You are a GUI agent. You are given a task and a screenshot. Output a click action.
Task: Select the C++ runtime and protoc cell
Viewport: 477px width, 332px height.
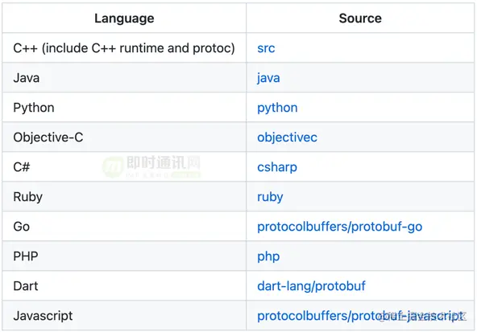[x=124, y=48]
